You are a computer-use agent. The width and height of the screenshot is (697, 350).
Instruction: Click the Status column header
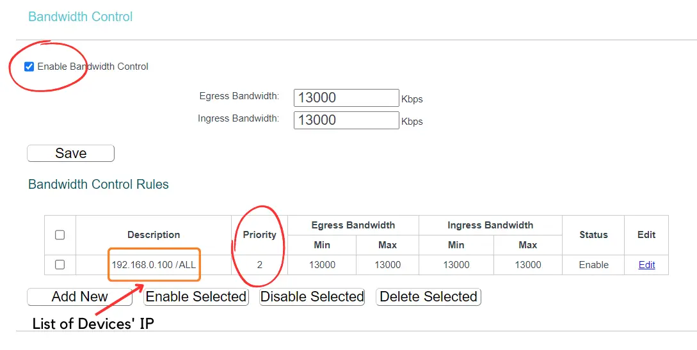click(593, 235)
